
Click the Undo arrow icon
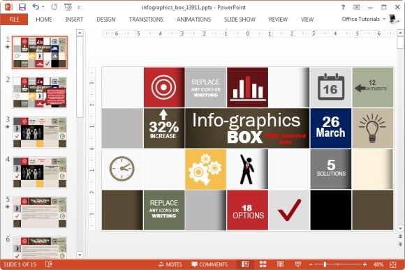pos(36,7)
